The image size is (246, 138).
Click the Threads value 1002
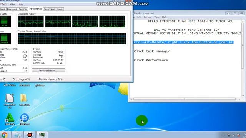pyautogui.click(x=61, y=55)
